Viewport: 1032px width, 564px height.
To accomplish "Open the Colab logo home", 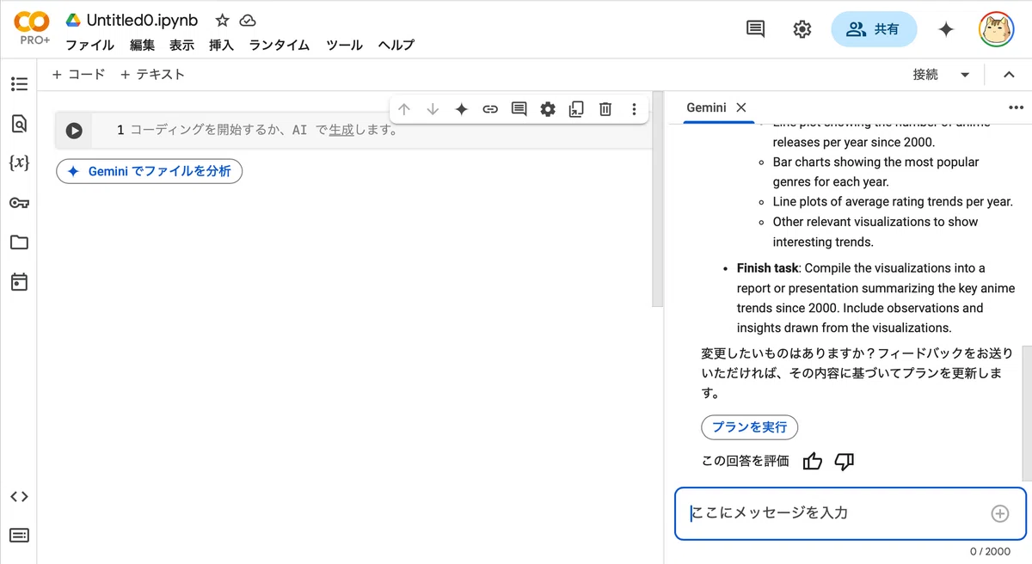I will pos(33,28).
